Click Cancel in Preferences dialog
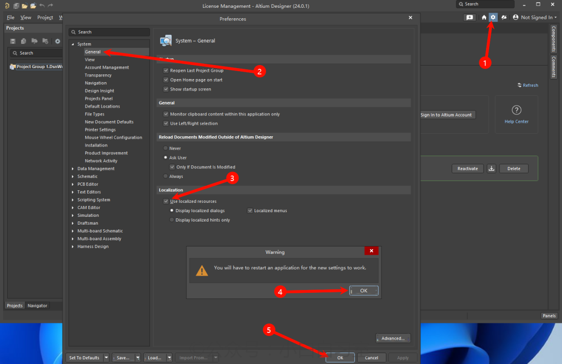Image resolution: width=562 pixels, height=364 pixels. tap(372, 358)
